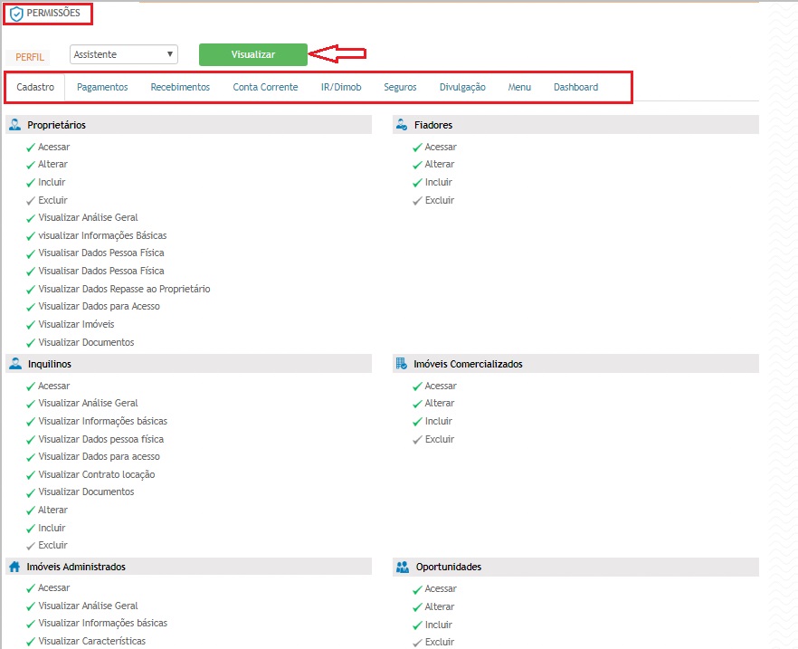Click the Inquilinos section person icon

(15, 364)
